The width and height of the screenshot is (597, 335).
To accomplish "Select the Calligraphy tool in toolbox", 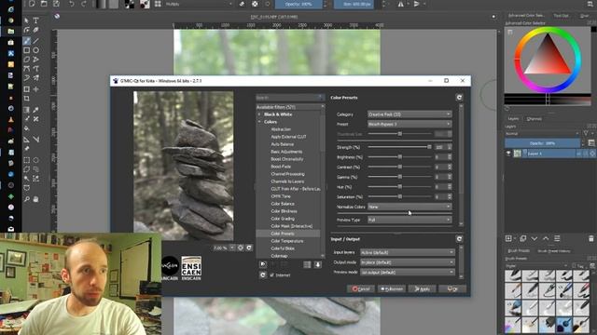I will 35,30.
